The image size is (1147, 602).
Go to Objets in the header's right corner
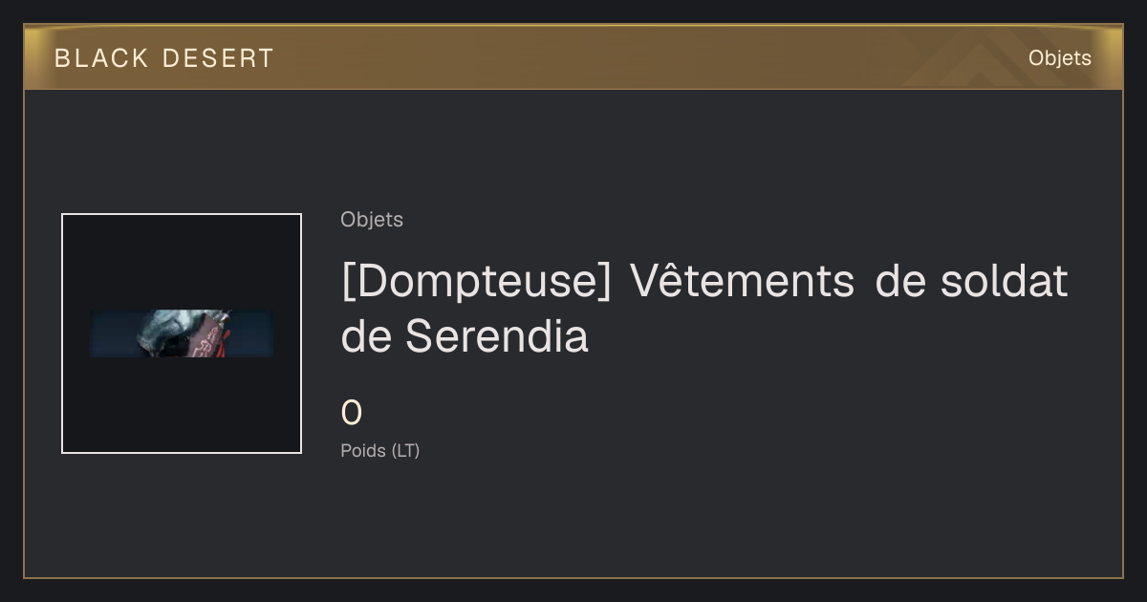pos(1059,58)
